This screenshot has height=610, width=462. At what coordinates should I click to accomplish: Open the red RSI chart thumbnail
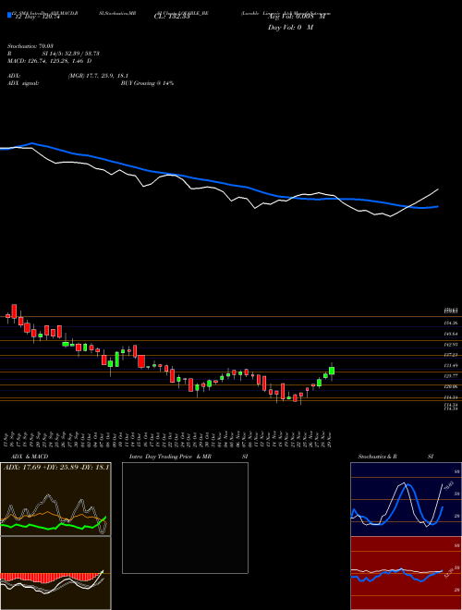[406, 573]
